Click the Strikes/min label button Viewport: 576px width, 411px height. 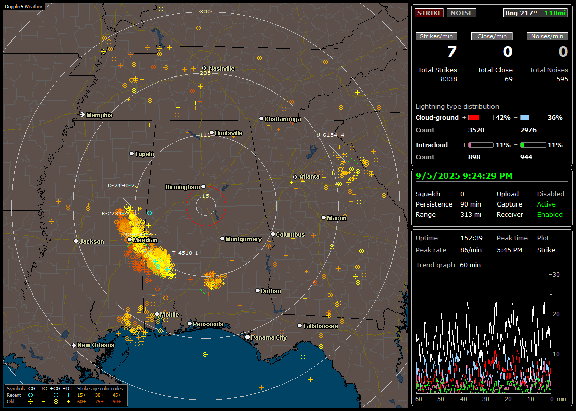coord(436,36)
